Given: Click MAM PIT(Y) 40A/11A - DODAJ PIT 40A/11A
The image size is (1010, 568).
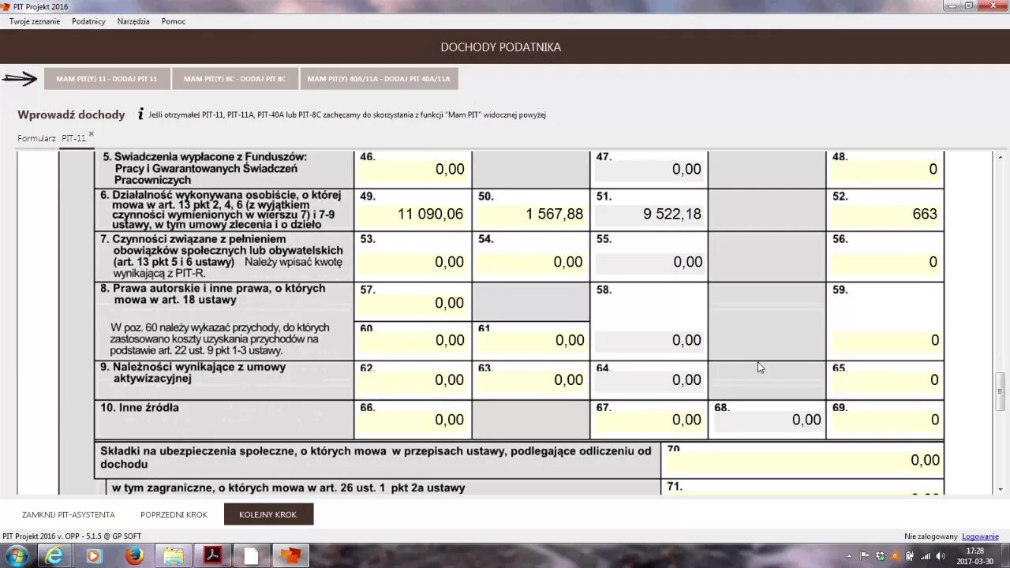Looking at the screenshot, I should pos(379,79).
